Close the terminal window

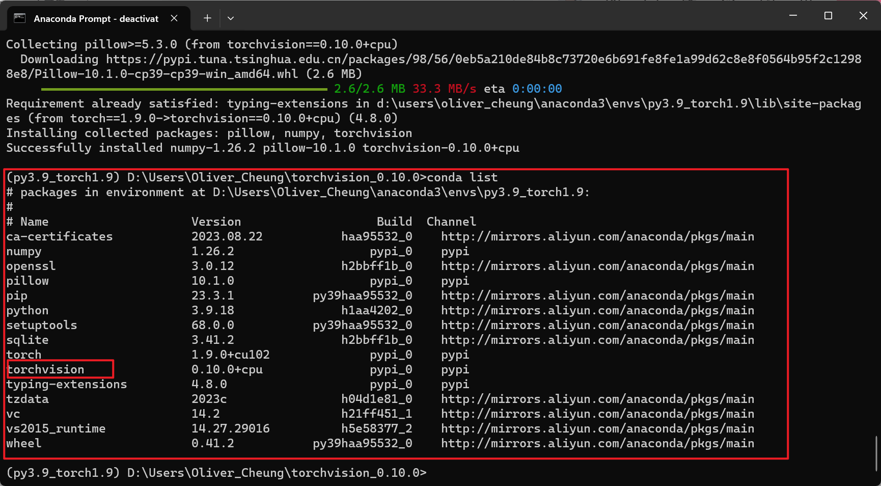[863, 16]
